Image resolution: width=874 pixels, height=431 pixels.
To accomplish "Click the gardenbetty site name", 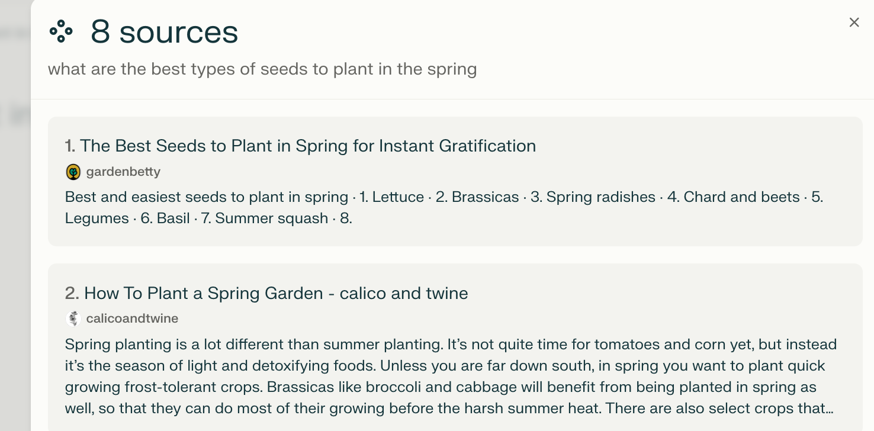I will coord(123,172).
